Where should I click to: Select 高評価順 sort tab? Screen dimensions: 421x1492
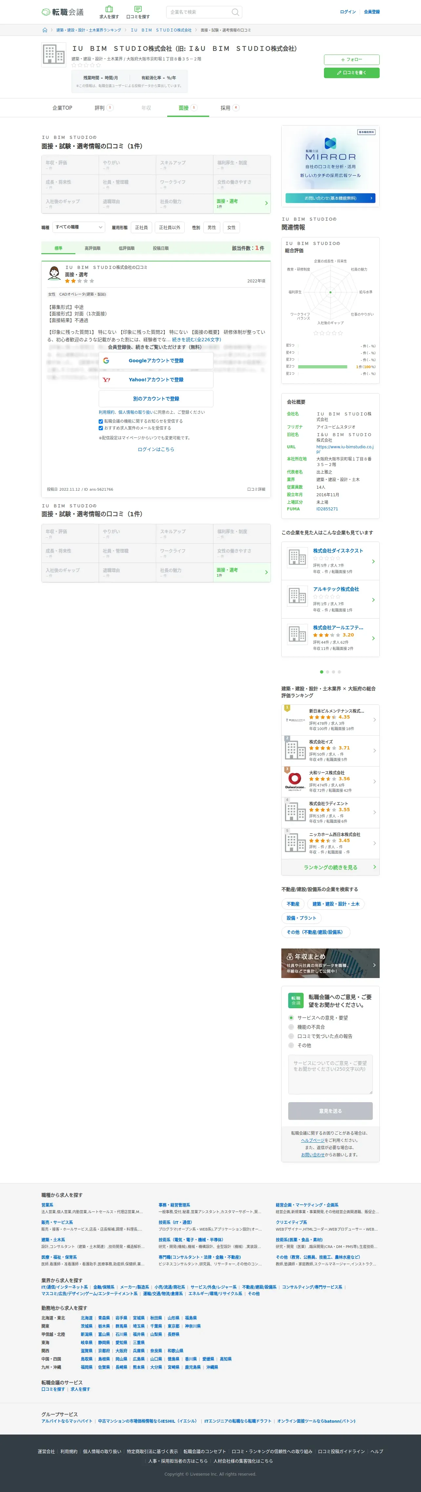pos(92,249)
